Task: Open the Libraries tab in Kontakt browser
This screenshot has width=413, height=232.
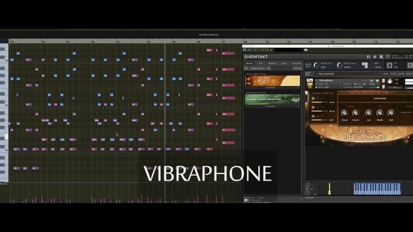Action: tap(249, 63)
